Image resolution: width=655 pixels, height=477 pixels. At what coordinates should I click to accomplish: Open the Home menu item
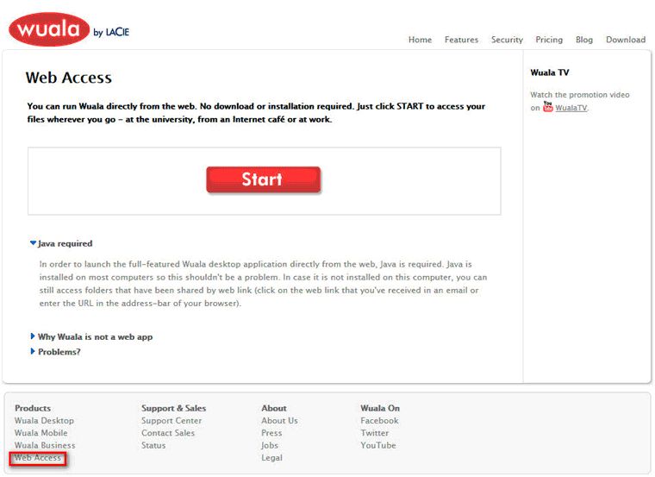pos(420,40)
